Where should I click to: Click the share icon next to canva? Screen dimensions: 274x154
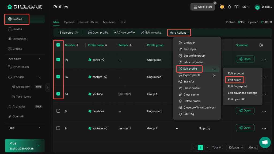click(103, 60)
